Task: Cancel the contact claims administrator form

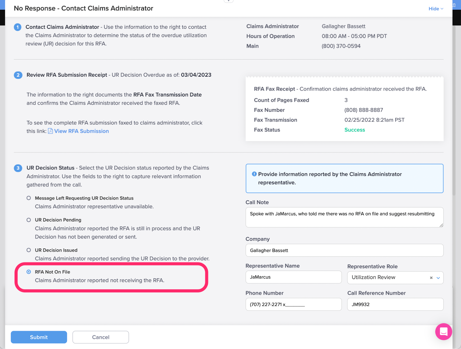Action: [101, 337]
